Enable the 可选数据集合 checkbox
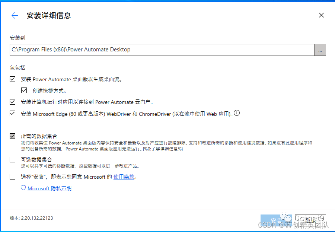Image resolution: width=335 pixels, height=232 pixels. pos(13,159)
